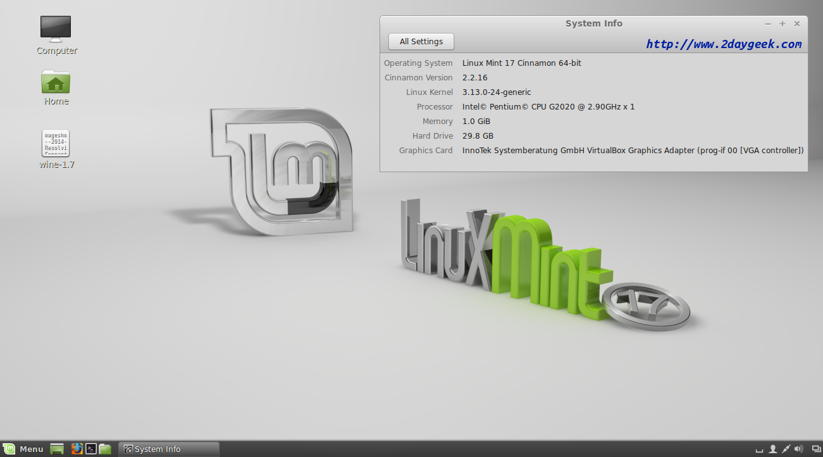Minimize the System Info window
The width and height of the screenshot is (823, 457).
[x=768, y=24]
